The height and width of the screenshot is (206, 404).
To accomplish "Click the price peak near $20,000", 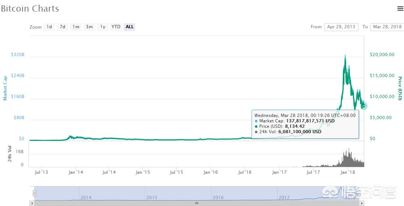I will click(x=345, y=56).
